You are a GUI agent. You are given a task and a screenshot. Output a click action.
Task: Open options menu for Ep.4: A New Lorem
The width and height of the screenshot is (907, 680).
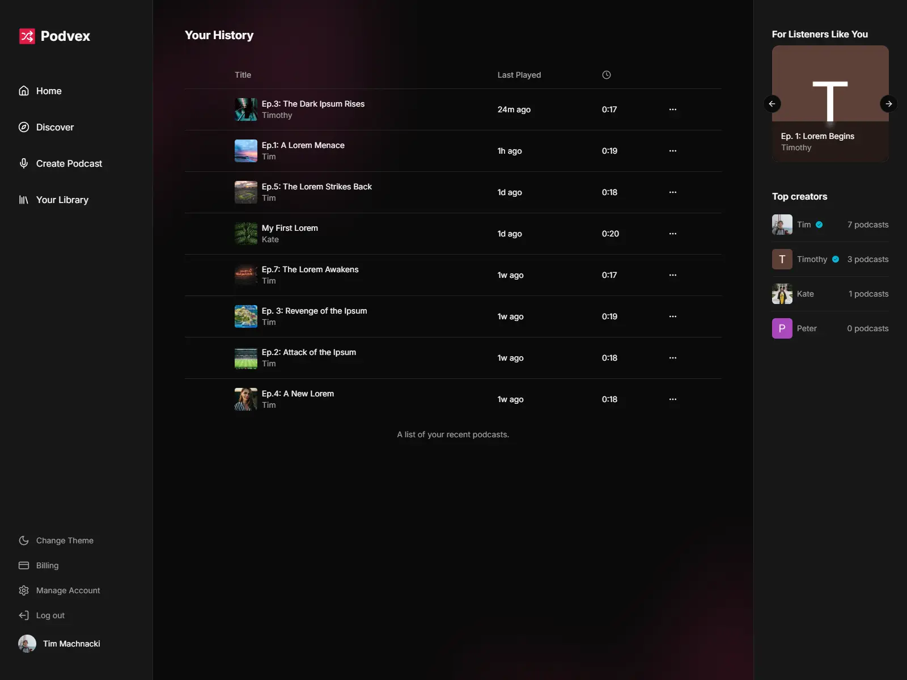pyautogui.click(x=673, y=399)
